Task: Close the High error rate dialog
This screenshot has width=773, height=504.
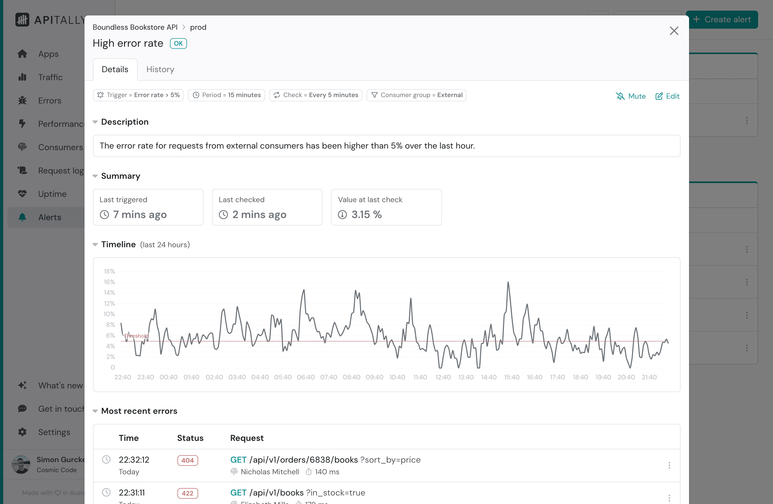Action: coord(674,31)
